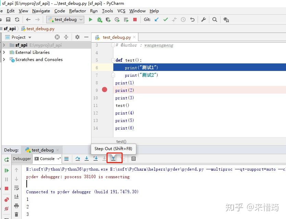Open the Edit menu

[11, 11]
